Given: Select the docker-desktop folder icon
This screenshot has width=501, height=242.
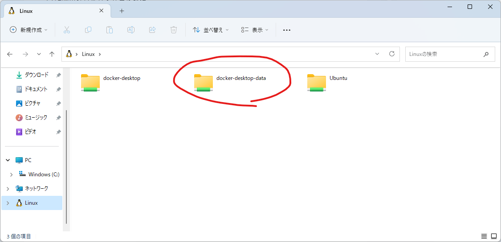Looking at the screenshot, I should tap(90, 83).
